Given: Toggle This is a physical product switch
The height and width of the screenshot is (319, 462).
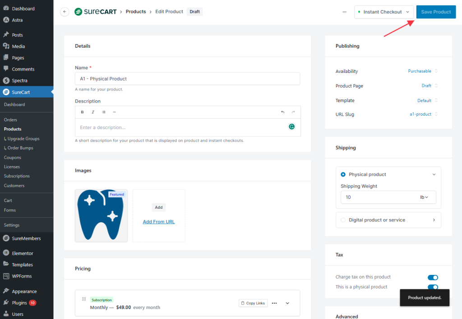Looking at the screenshot, I should pyautogui.click(x=432, y=287).
